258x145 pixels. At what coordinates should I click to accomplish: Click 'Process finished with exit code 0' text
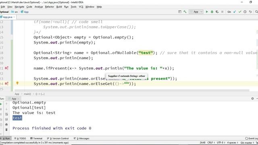click(x=52, y=128)
